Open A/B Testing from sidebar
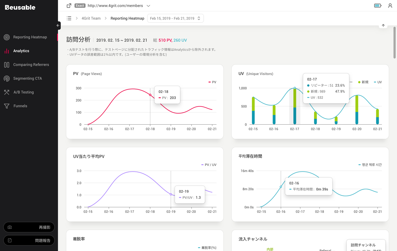397x251 pixels. point(23,92)
